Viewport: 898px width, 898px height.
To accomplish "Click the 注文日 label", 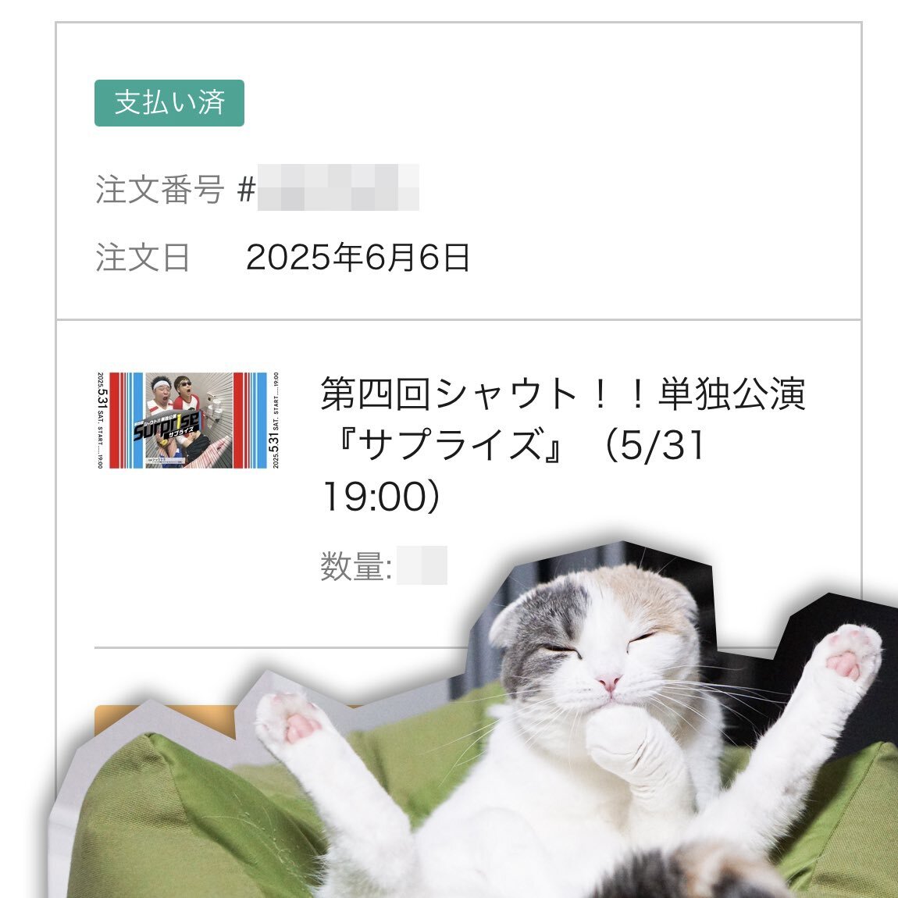I will pyautogui.click(x=142, y=257).
